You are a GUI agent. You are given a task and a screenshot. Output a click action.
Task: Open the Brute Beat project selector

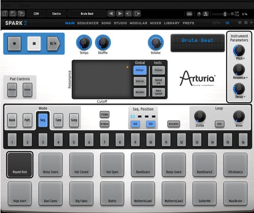pos(87,14)
